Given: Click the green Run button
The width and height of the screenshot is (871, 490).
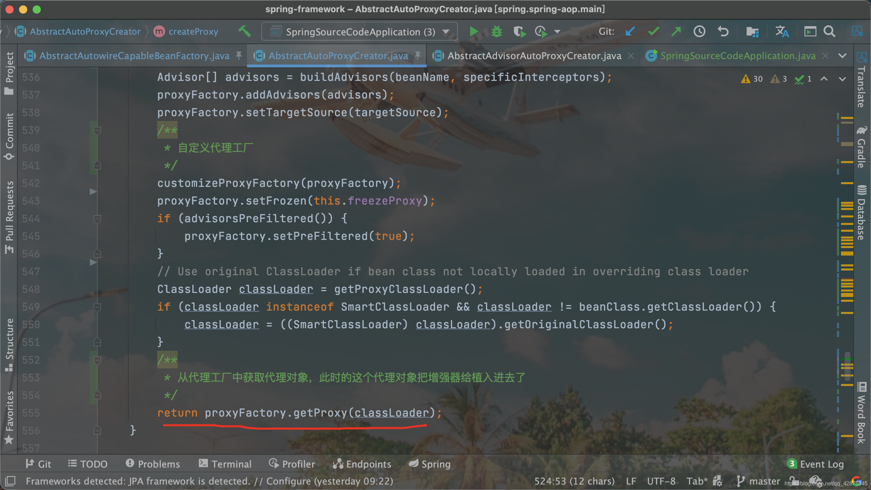Looking at the screenshot, I should point(474,32).
